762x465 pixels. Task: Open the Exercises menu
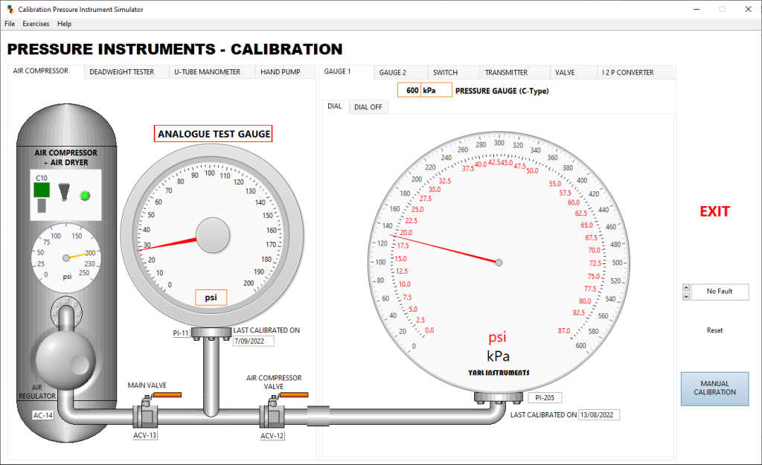[36, 23]
